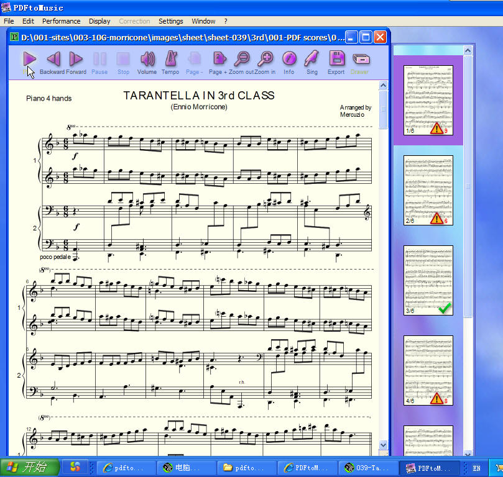The image size is (503, 477).
Task: Click the PDFtoMusic application title bar icon
Action: (6, 7)
